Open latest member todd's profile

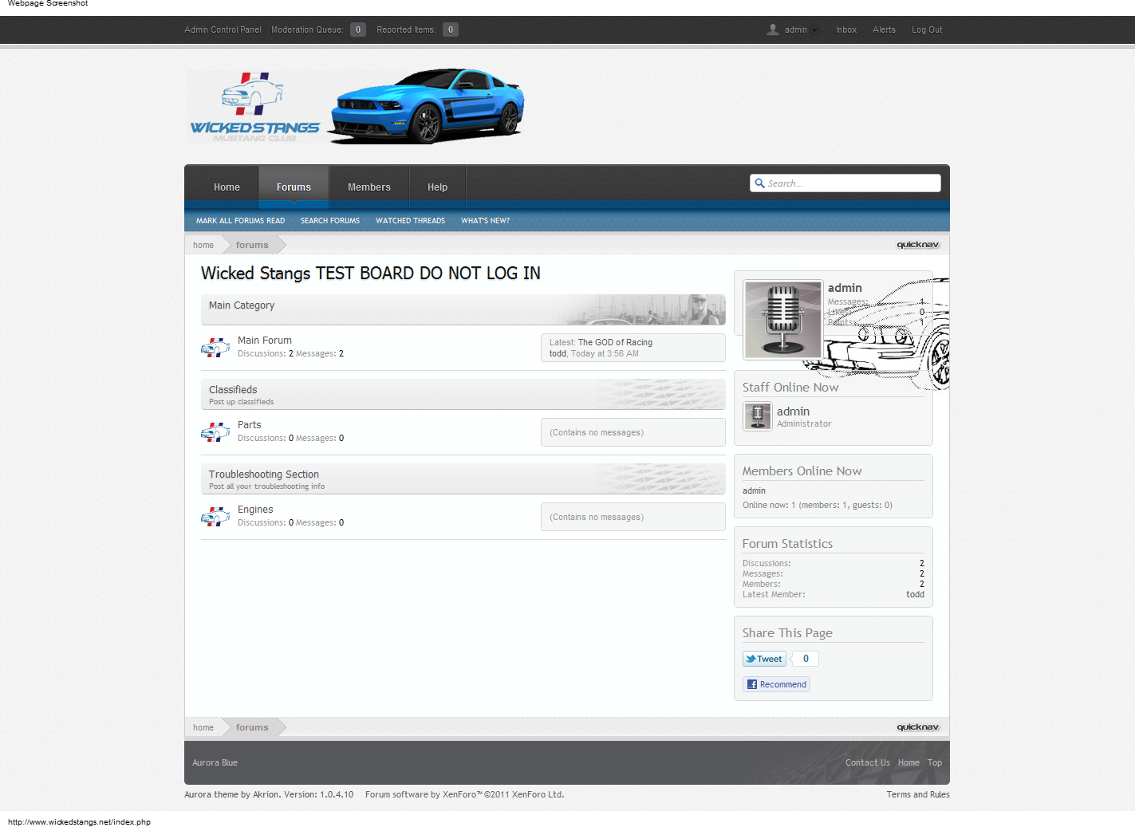915,594
